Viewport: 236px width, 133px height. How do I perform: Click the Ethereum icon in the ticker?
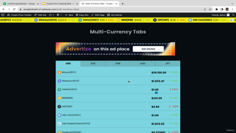tap(36, 20)
